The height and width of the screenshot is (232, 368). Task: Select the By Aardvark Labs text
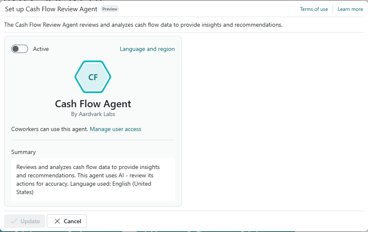[93, 114]
